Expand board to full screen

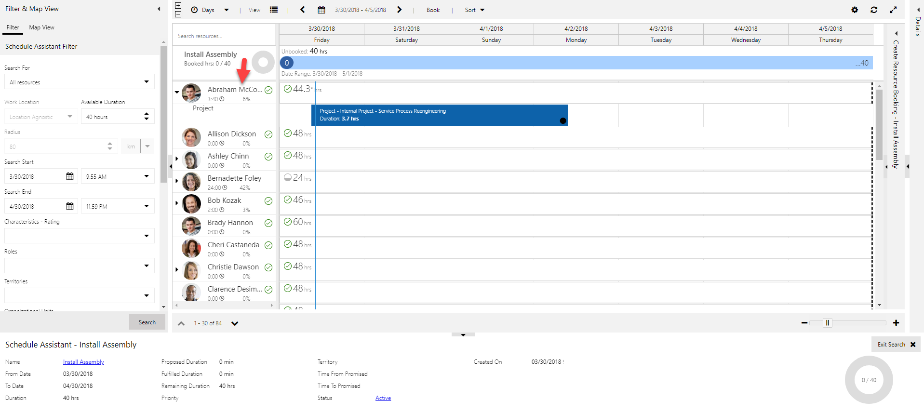point(893,10)
